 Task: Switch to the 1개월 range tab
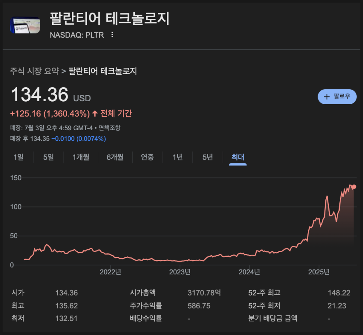coord(81,157)
